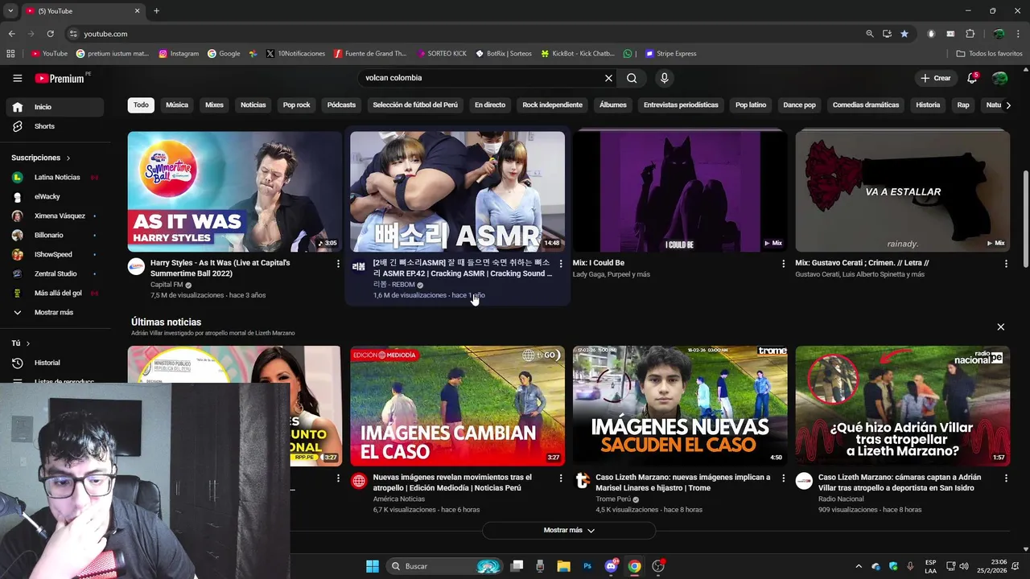Select the Entrevistas periodísticas chip
Viewport: 1030px width, 579px height.
pos(681,105)
